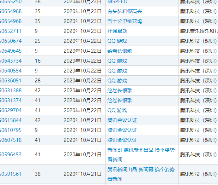Viewport: 218px width, 185px height.
Task: Select class 41 in row 0596453
Action: click(37, 155)
